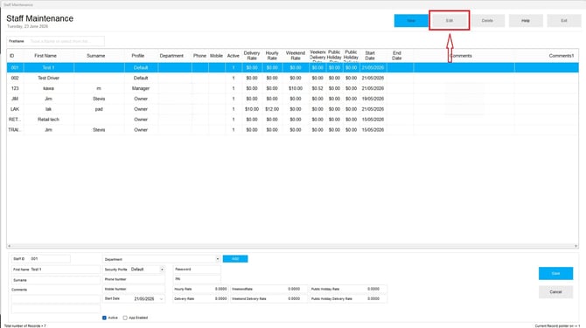
Task: Click the Cancel button
Action: [555, 292]
